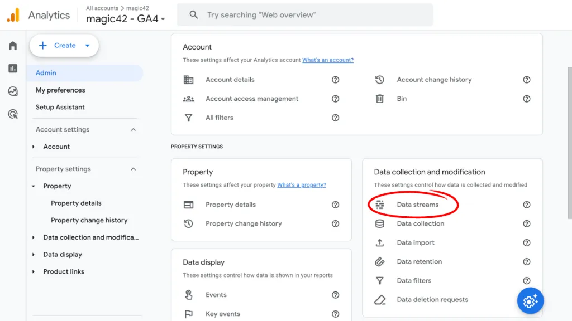Click the magic42 breadcrumb text
This screenshot has width=572, height=321.
pyautogui.click(x=137, y=8)
